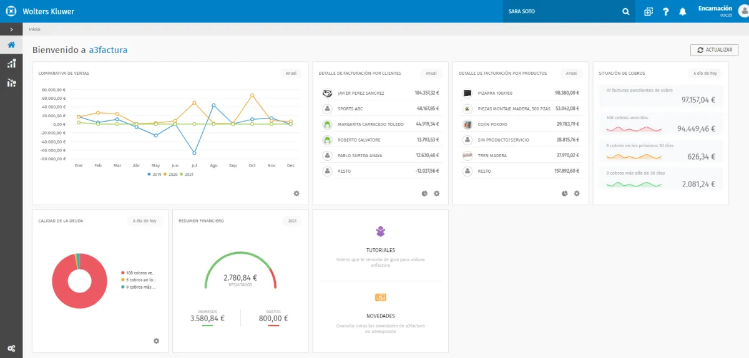The height and width of the screenshot is (358, 749).
Task: Open the help question mark icon
Action: [666, 11]
